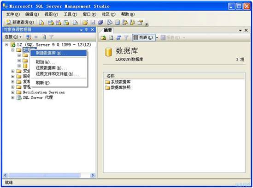Click the Properties Window toolbar icon

[x=141, y=22]
